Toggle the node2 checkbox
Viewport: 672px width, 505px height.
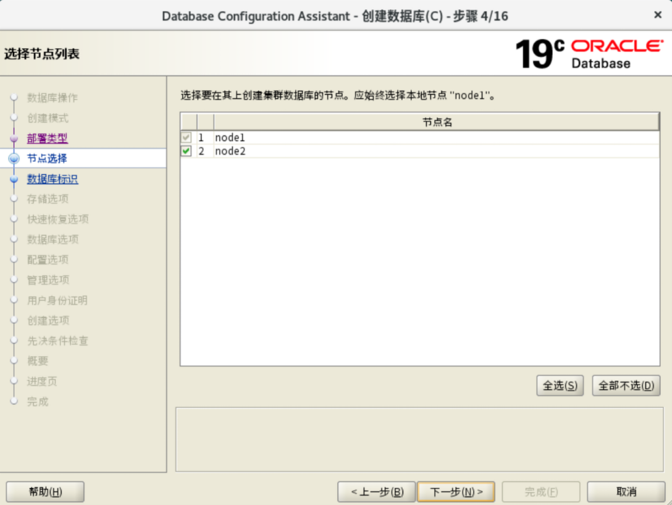pos(187,151)
